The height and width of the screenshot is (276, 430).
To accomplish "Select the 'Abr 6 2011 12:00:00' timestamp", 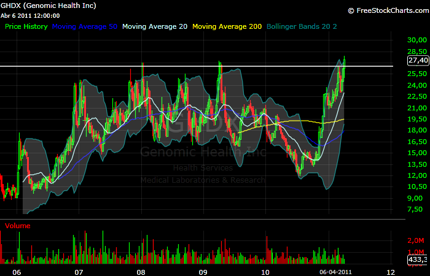I will [x=30, y=16].
